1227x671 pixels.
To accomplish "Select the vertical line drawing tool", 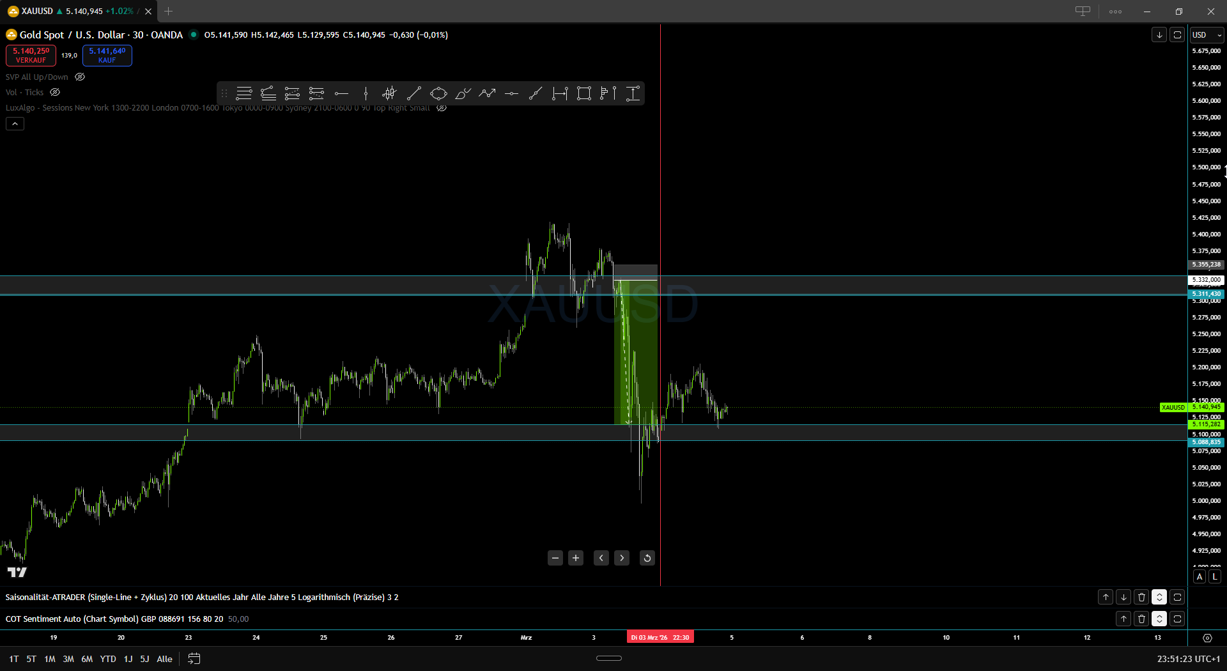I will (x=366, y=93).
